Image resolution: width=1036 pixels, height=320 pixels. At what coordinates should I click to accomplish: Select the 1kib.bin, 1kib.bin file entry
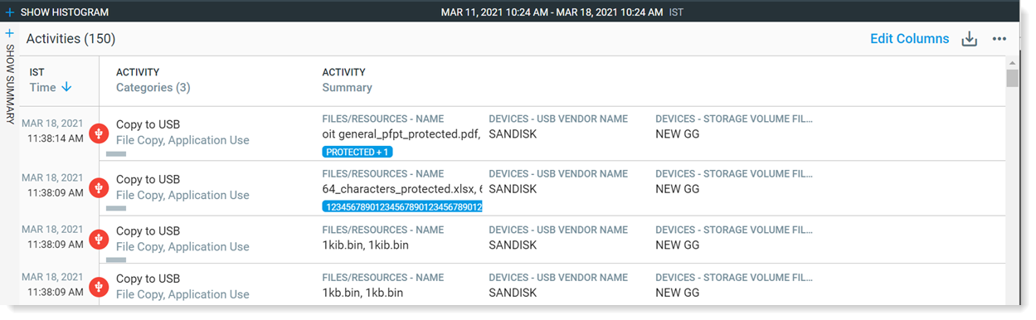[365, 245]
